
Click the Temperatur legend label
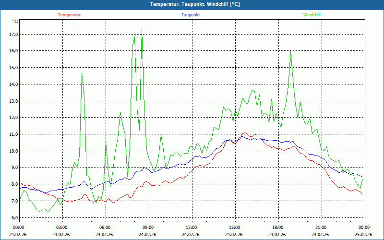click(69, 14)
